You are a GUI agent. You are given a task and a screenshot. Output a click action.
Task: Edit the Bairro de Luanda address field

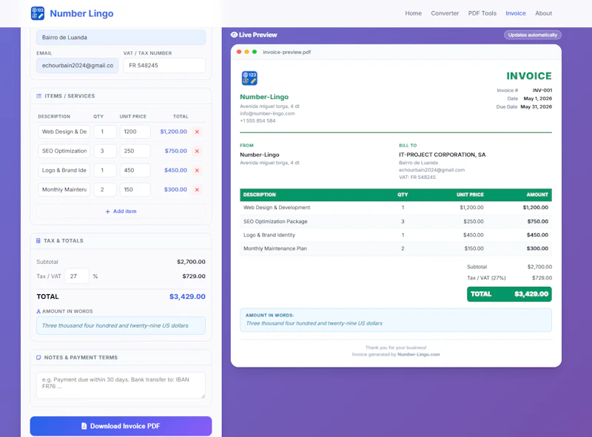[x=121, y=38]
